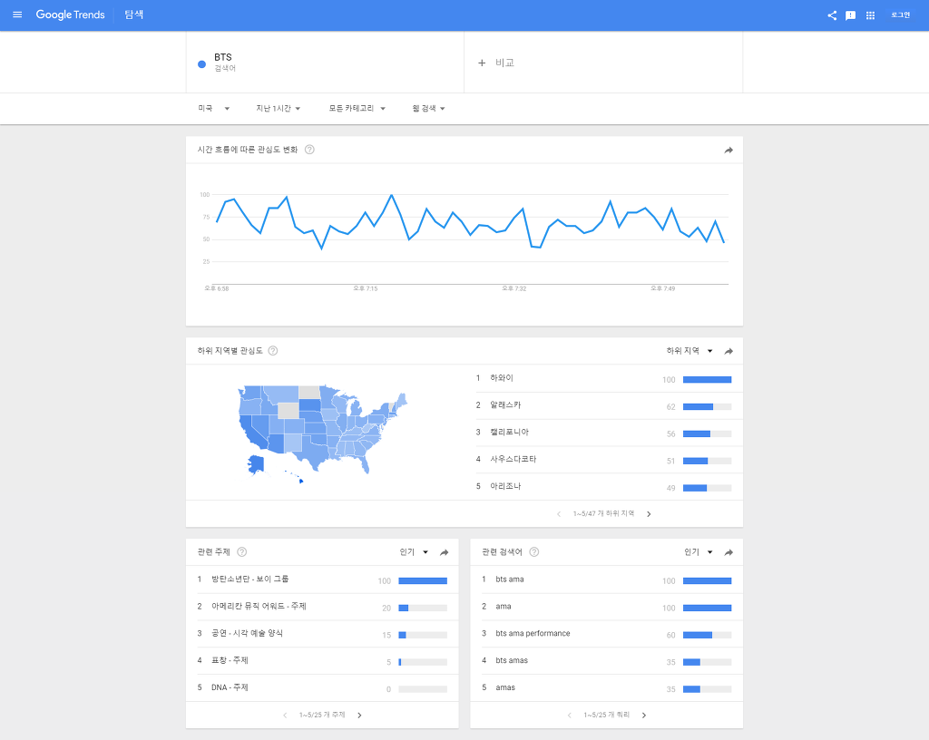Open related query bts amas

click(x=512, y=660)
